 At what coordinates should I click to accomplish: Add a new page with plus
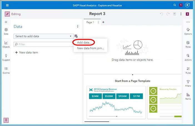(103, 22)
